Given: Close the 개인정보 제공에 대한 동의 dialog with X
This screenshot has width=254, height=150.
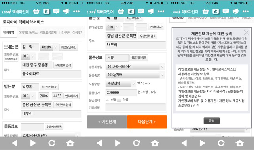Looking at the screenshot, I should pos(246,33).
